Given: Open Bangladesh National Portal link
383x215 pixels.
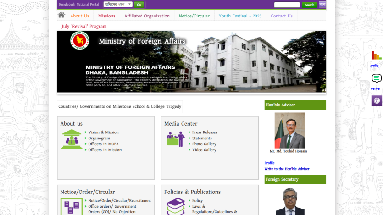Looking at the screenshot, I should (x=78, y=5).
